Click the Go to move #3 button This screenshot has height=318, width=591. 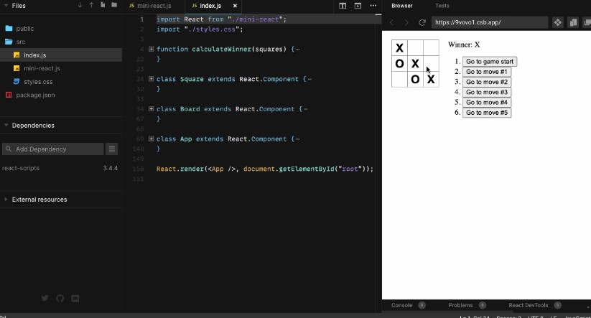point(486,92)
